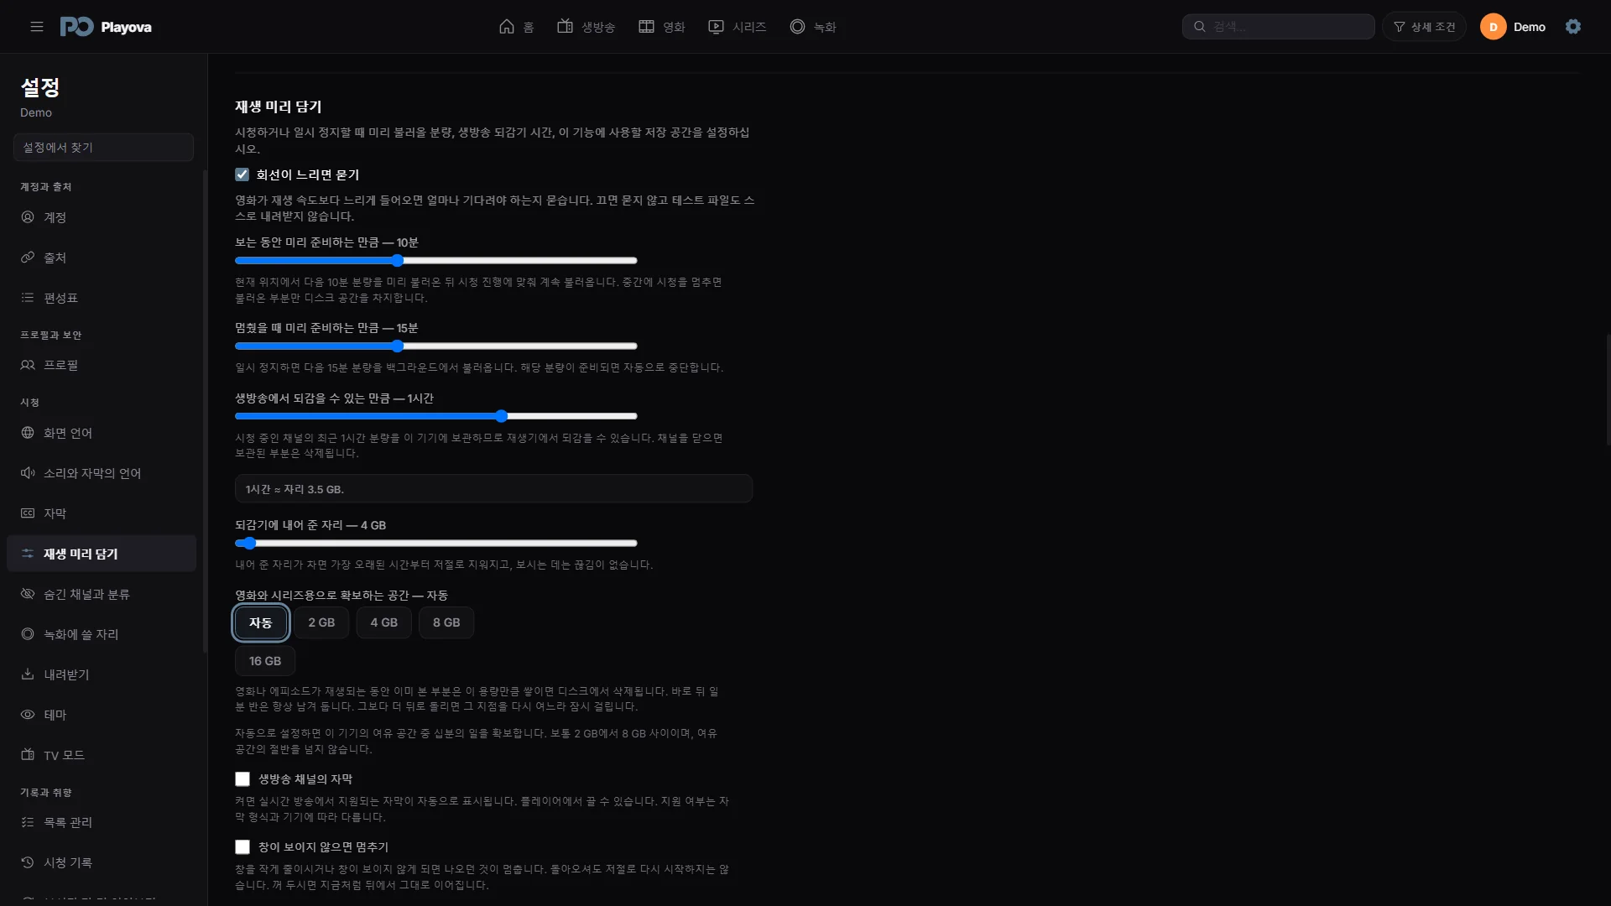Open 출처 sources link icon
Viewport: 1611px width, 906px height.
tap(28, 258)
